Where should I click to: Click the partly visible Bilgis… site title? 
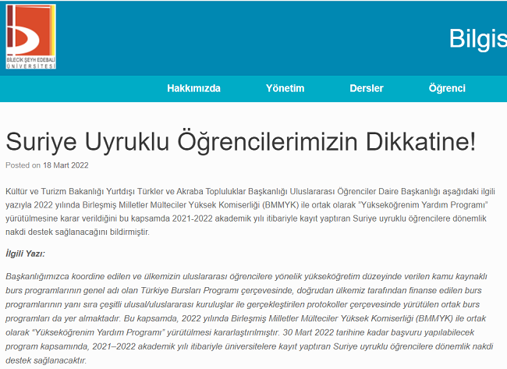coord(478,39)
